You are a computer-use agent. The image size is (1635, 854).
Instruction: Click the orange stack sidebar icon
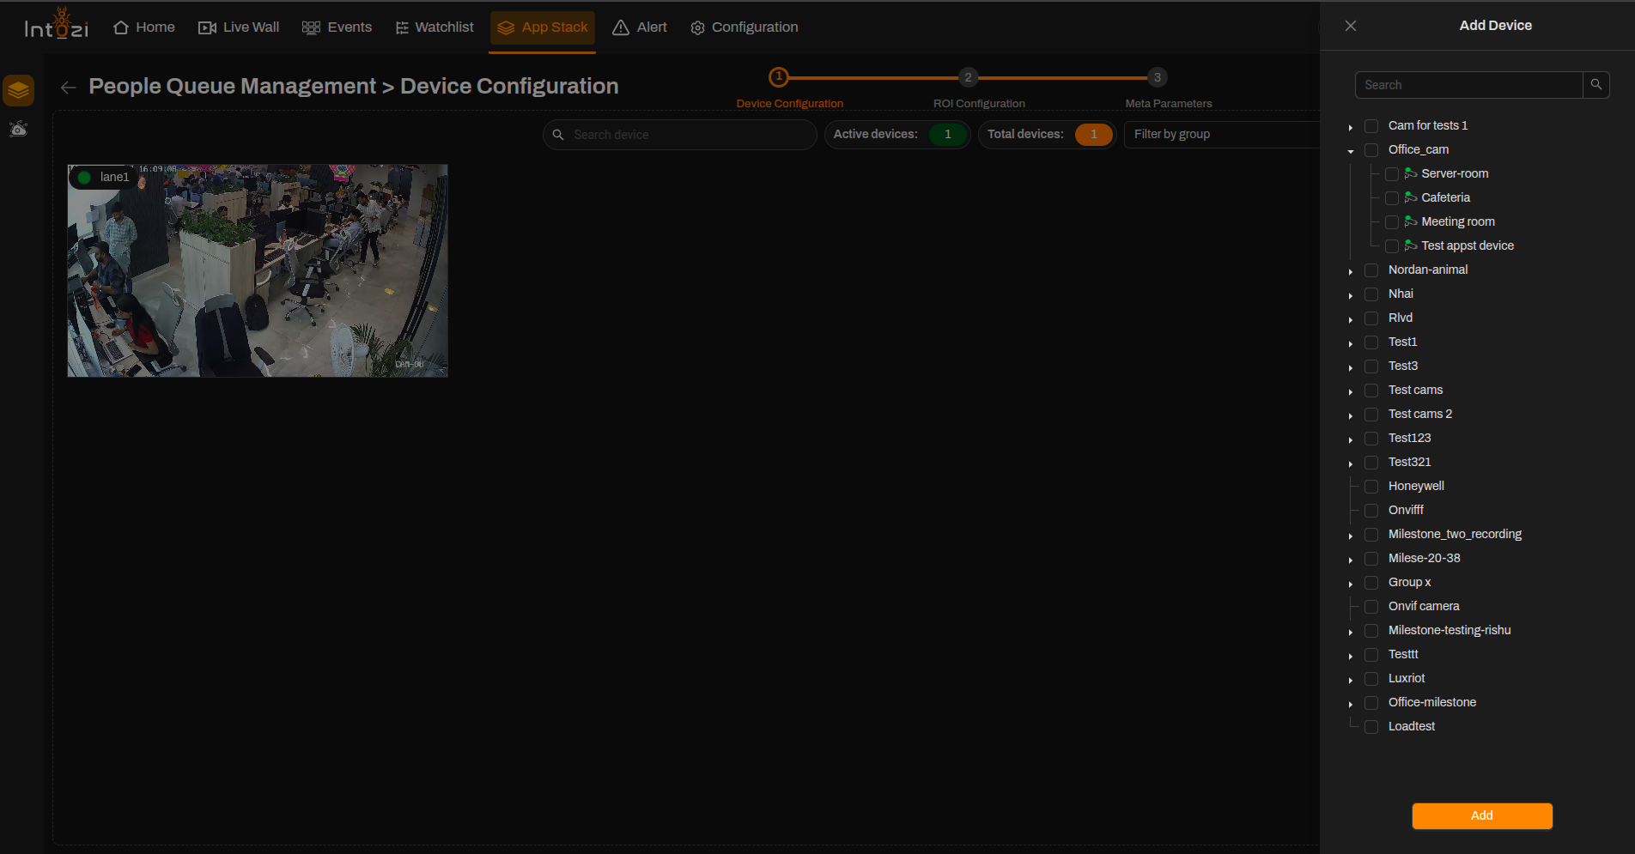pyautogui.click(x=19, y=90)
